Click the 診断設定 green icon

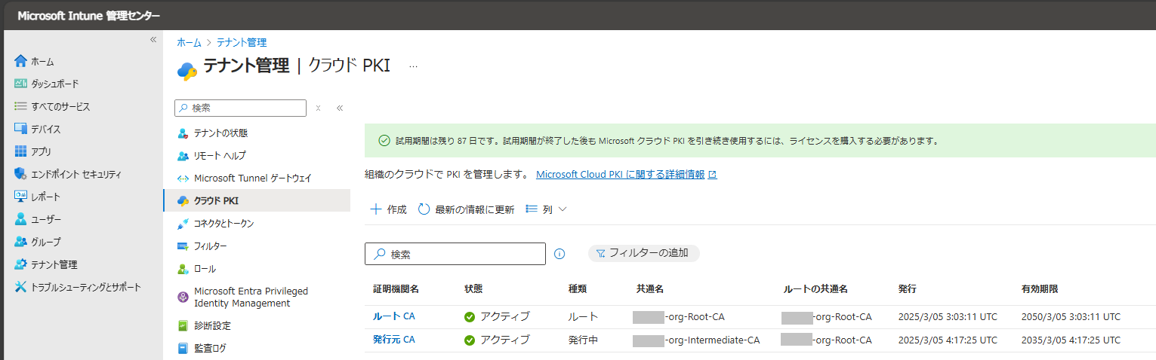click(x=182, y=326)
